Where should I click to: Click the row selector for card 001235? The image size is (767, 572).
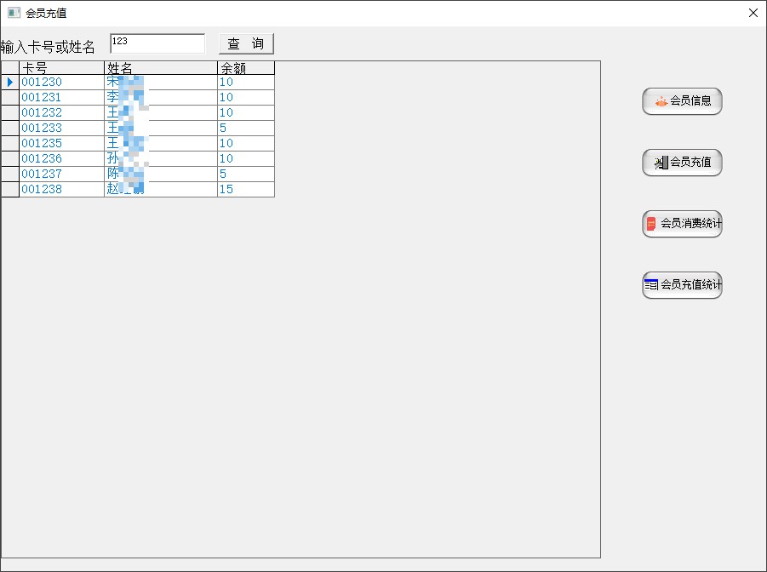10,144
